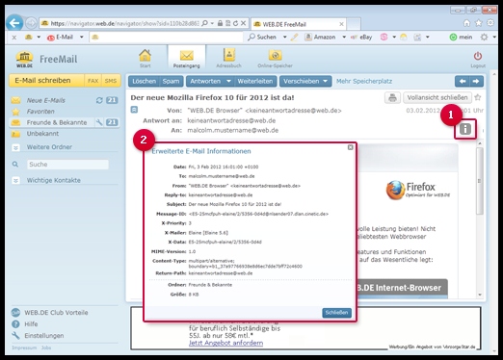Open WEB.DE Club Vorteile
The image size is (503, 360).
[56, 313]
